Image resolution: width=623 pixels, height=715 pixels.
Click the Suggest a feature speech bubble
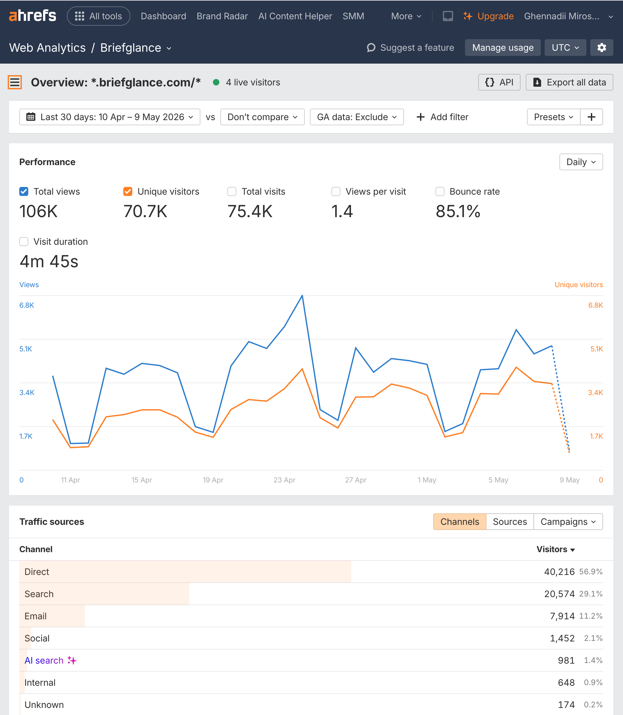(371, 48)
